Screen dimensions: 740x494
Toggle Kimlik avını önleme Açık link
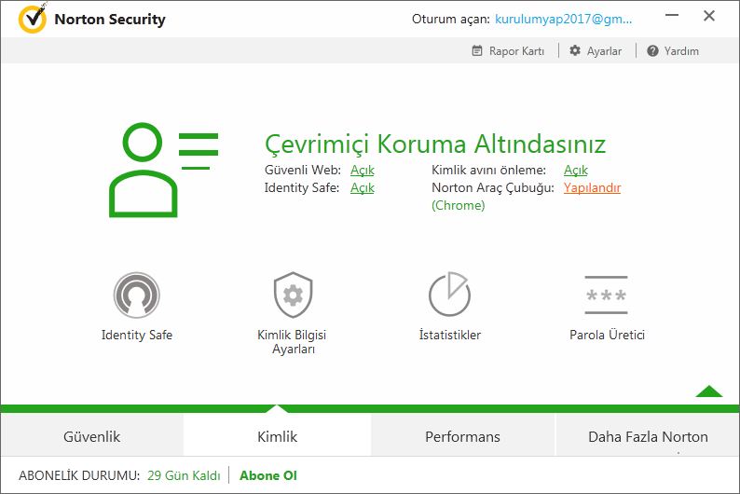coord(576,170)
